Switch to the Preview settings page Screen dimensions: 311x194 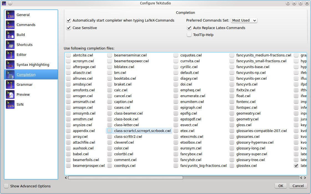pos(23,95)
